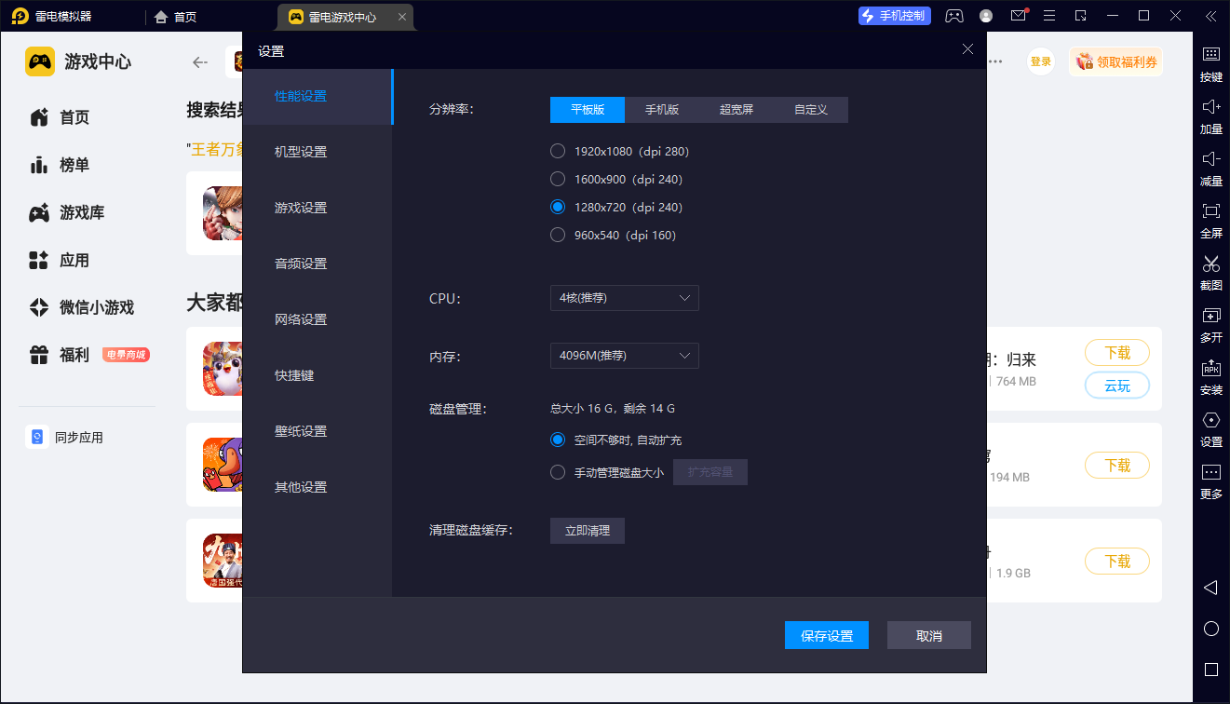1230x704 pixels.
Task: Switch to the 首页 home tab
Action: pos(176,17)
